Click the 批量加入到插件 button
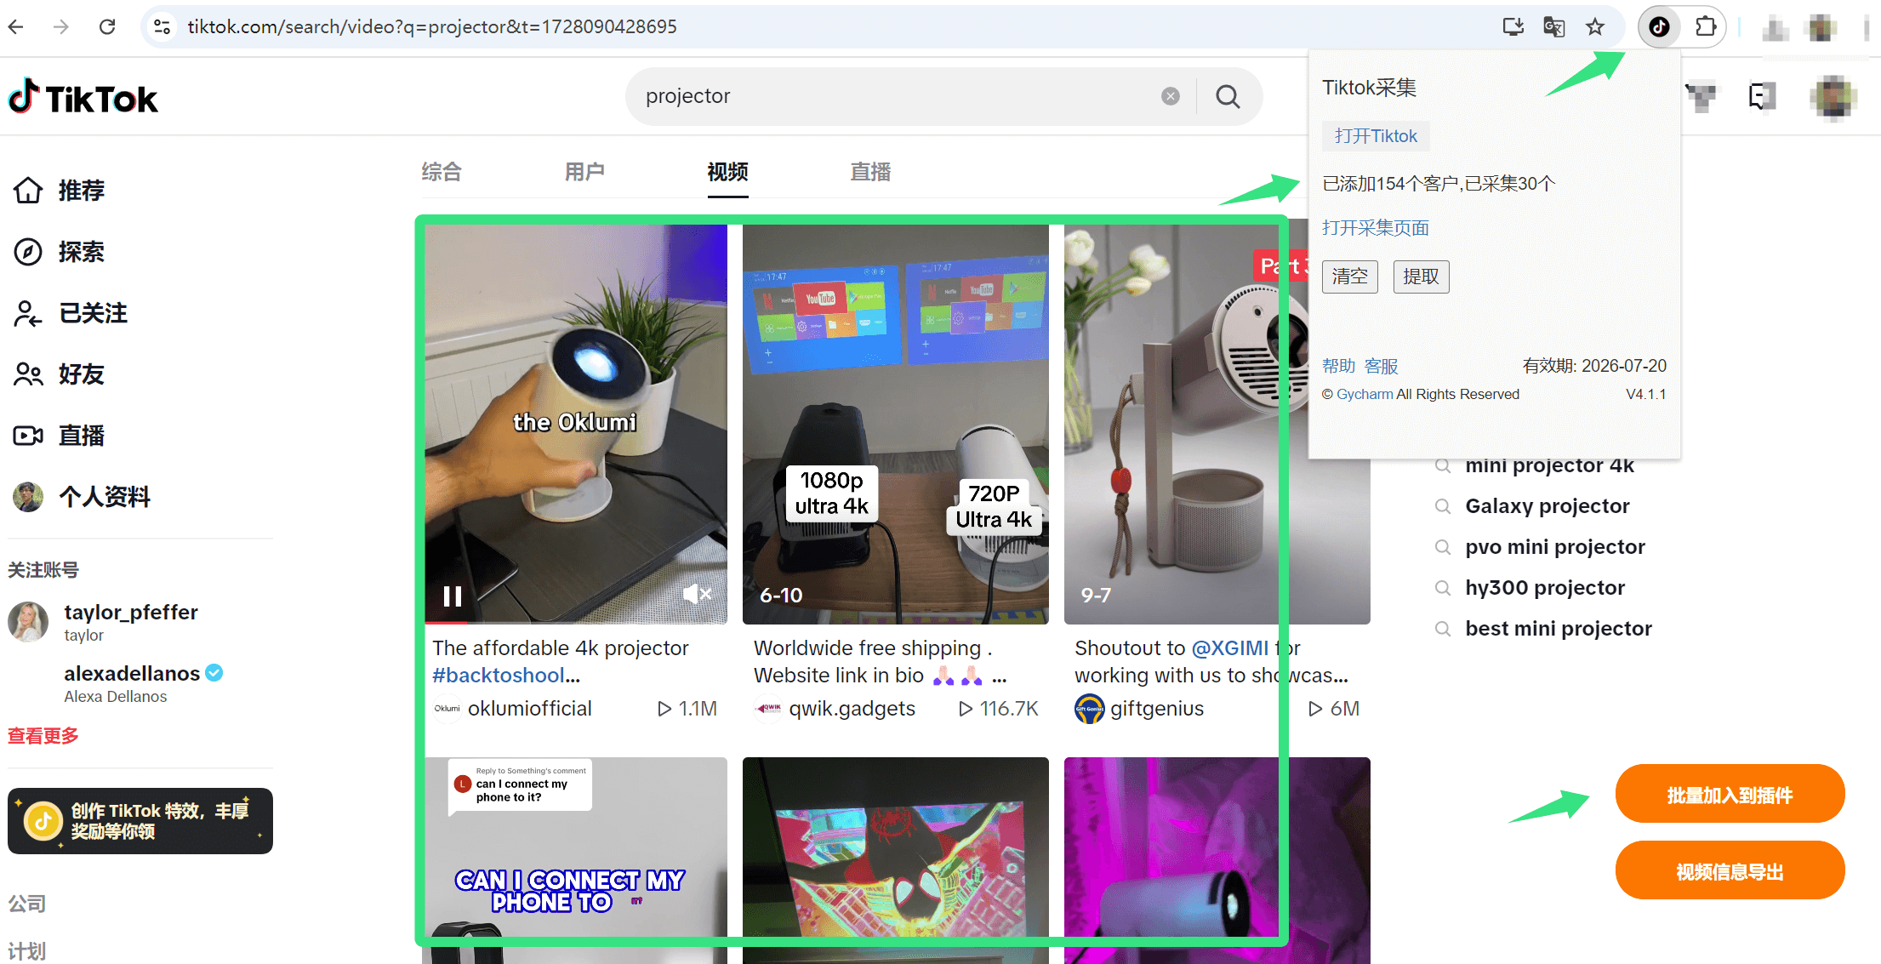The image size is (1881, 964). [1730, 794]
